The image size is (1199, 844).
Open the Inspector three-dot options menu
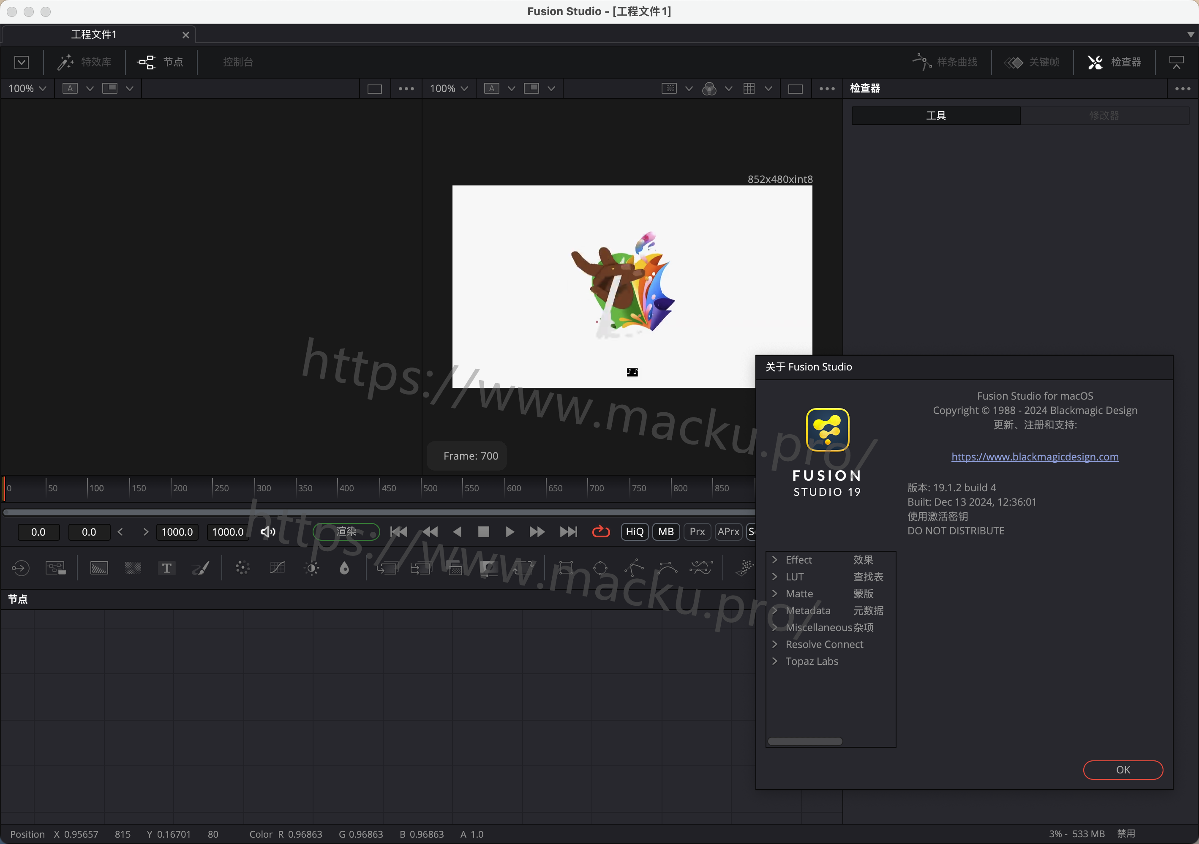point(1182,88)
